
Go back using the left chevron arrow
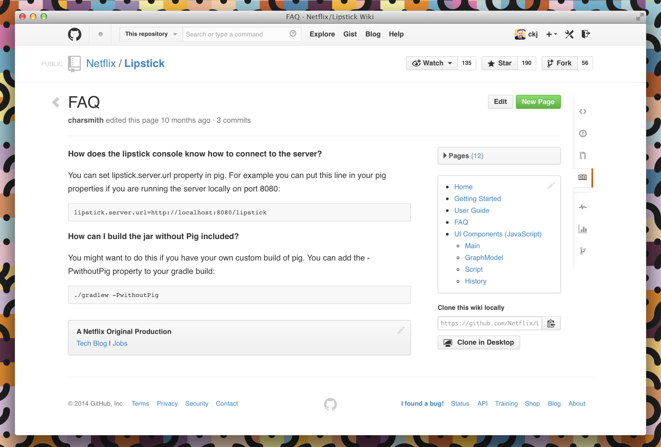56,102
